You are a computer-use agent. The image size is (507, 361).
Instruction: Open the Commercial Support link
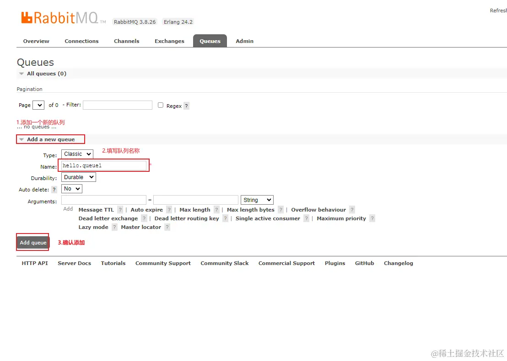(x=286, y=263)
